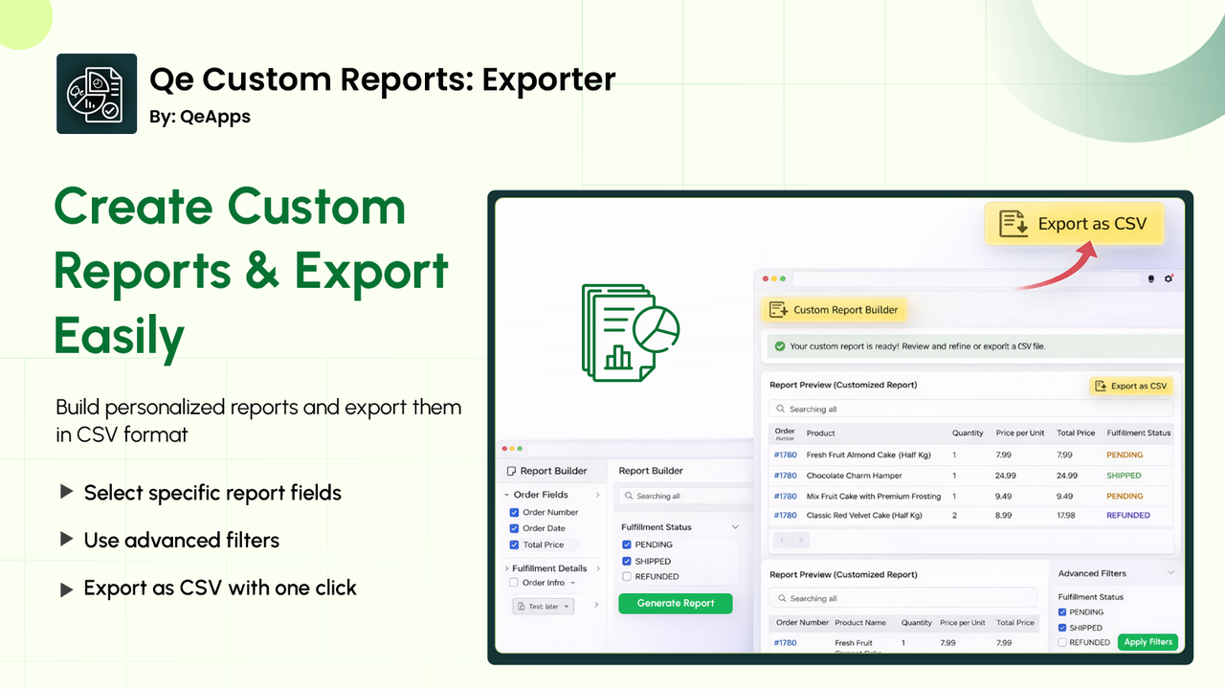The height and width of the screenshot is (689, 1225).
Task: Uncheck the Order Date checkbox
Action: 514,528
